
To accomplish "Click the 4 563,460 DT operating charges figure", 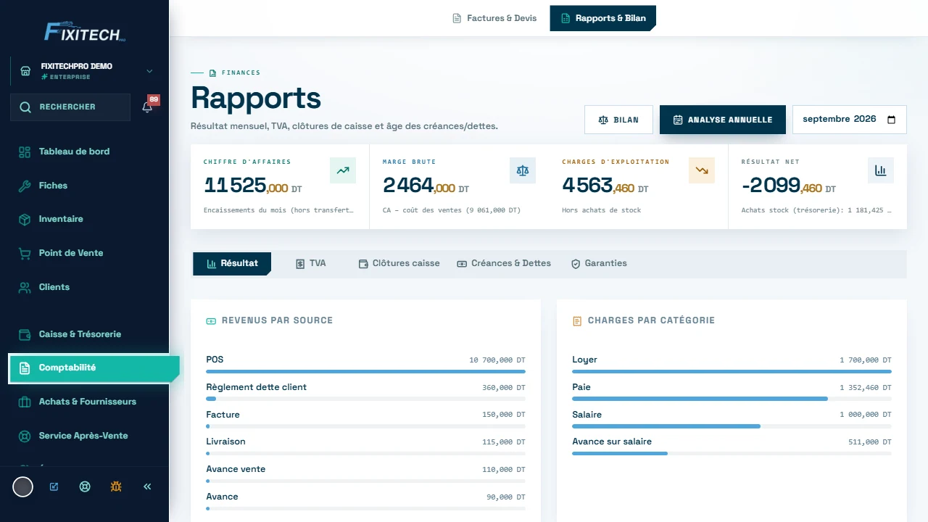I will coord(605,186).
